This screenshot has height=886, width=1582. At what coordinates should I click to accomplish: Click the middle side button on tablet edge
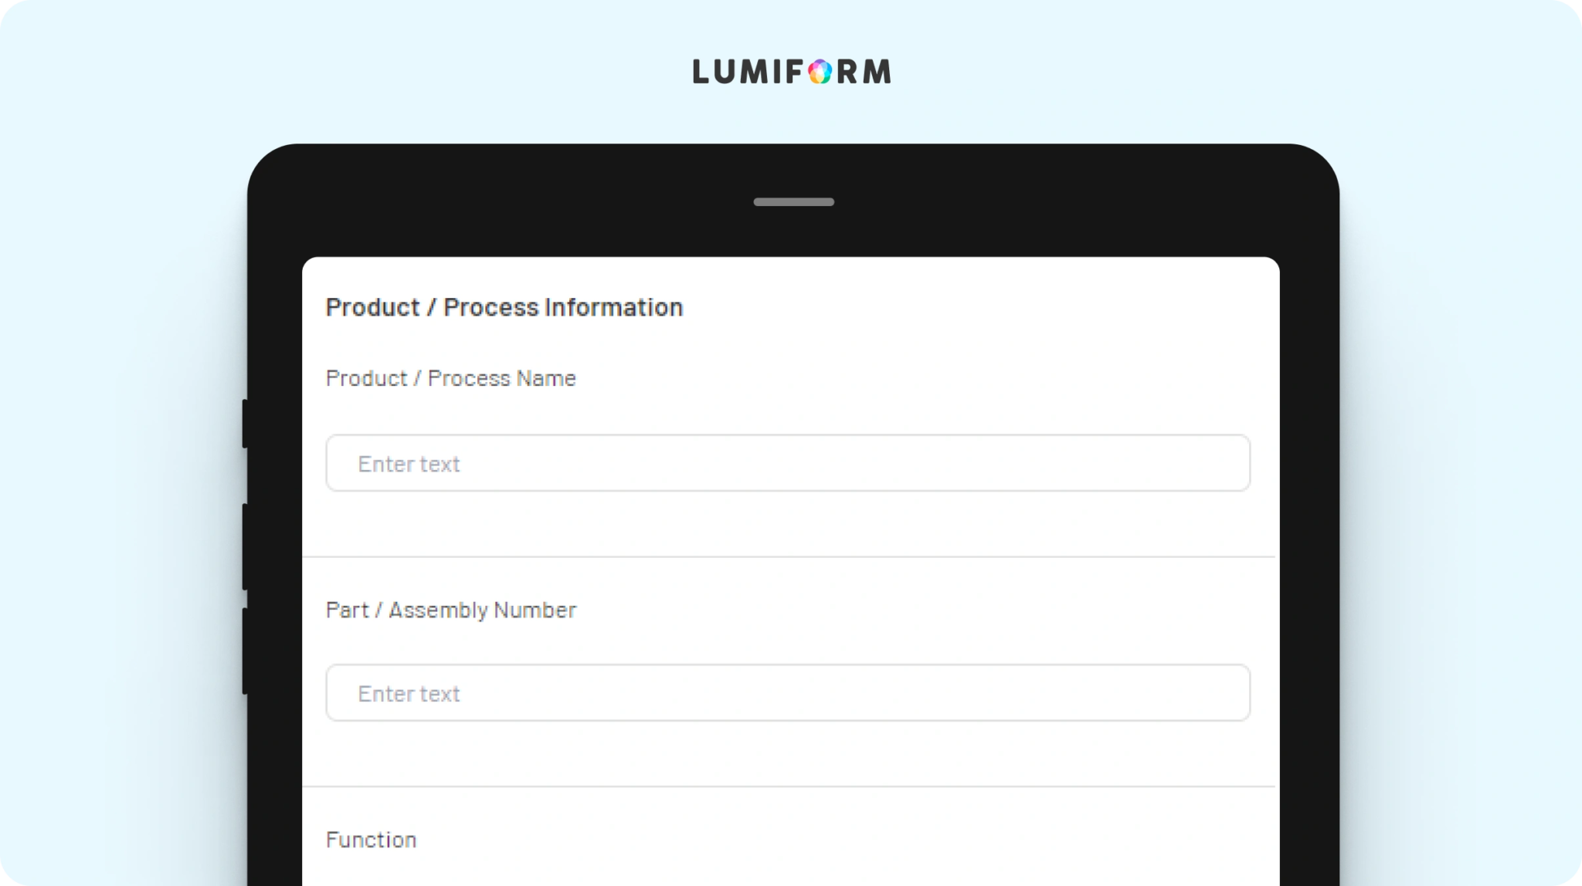coord(245,547)
